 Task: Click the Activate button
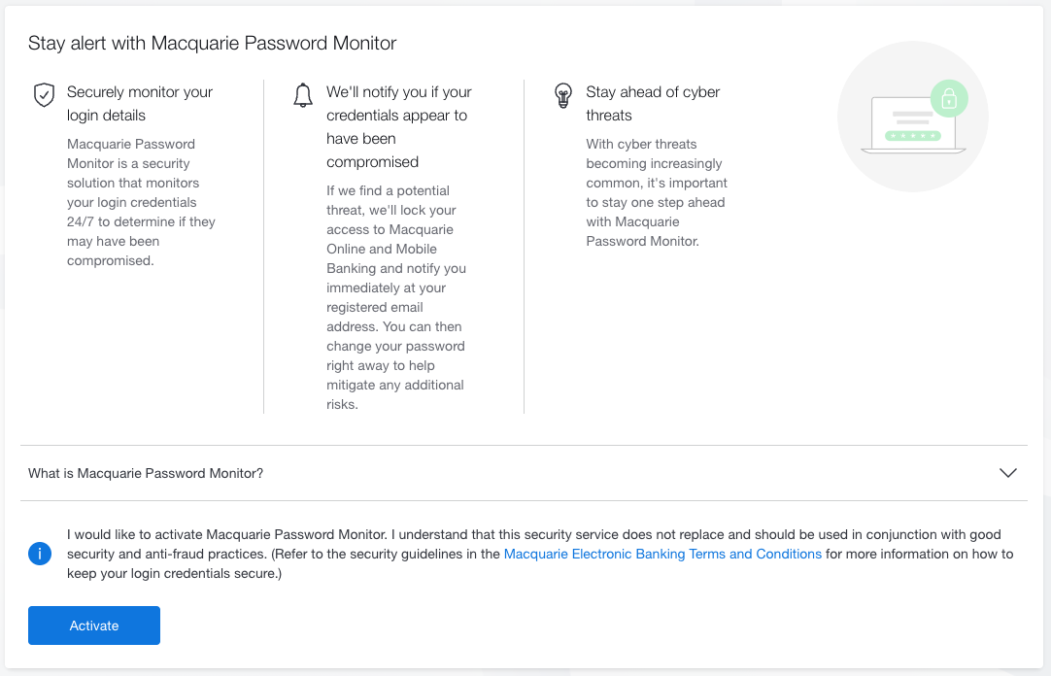click(x=94, y=625)
